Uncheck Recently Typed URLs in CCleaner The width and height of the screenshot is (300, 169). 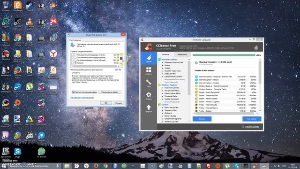163,71
